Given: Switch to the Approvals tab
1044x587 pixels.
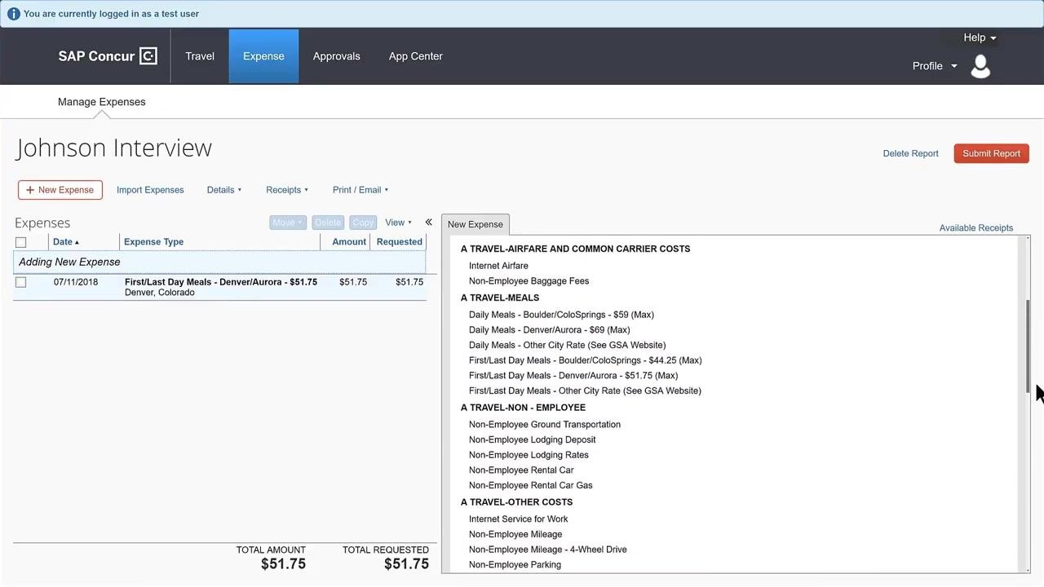Looking at the screenshot, I should [336, 56].
